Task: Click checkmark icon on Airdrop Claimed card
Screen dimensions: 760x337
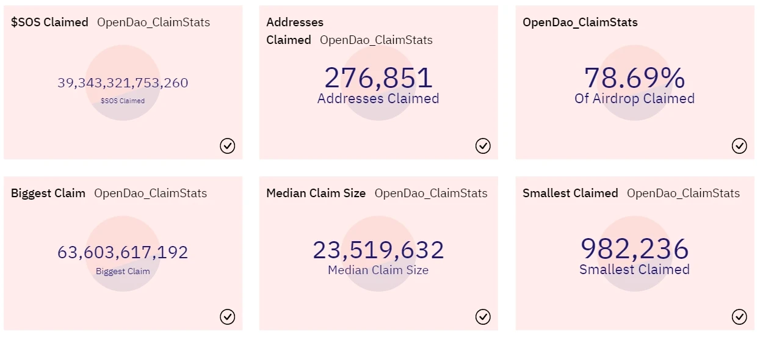Action: coord(739,146)
